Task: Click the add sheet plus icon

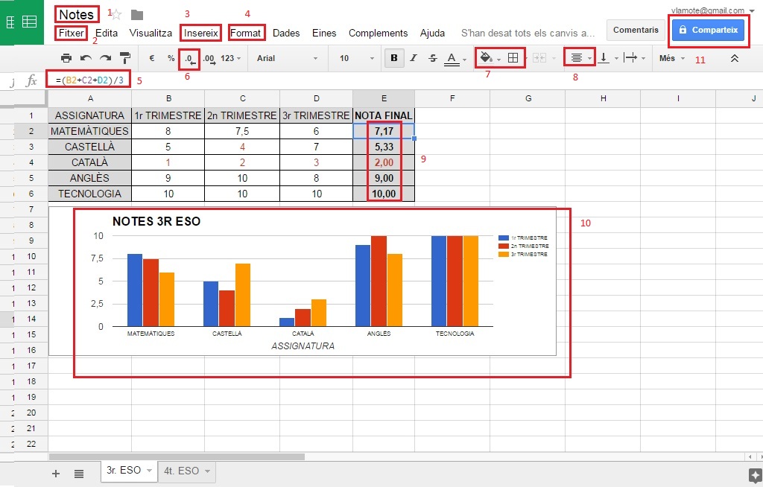Action: (x=56, y=474)
